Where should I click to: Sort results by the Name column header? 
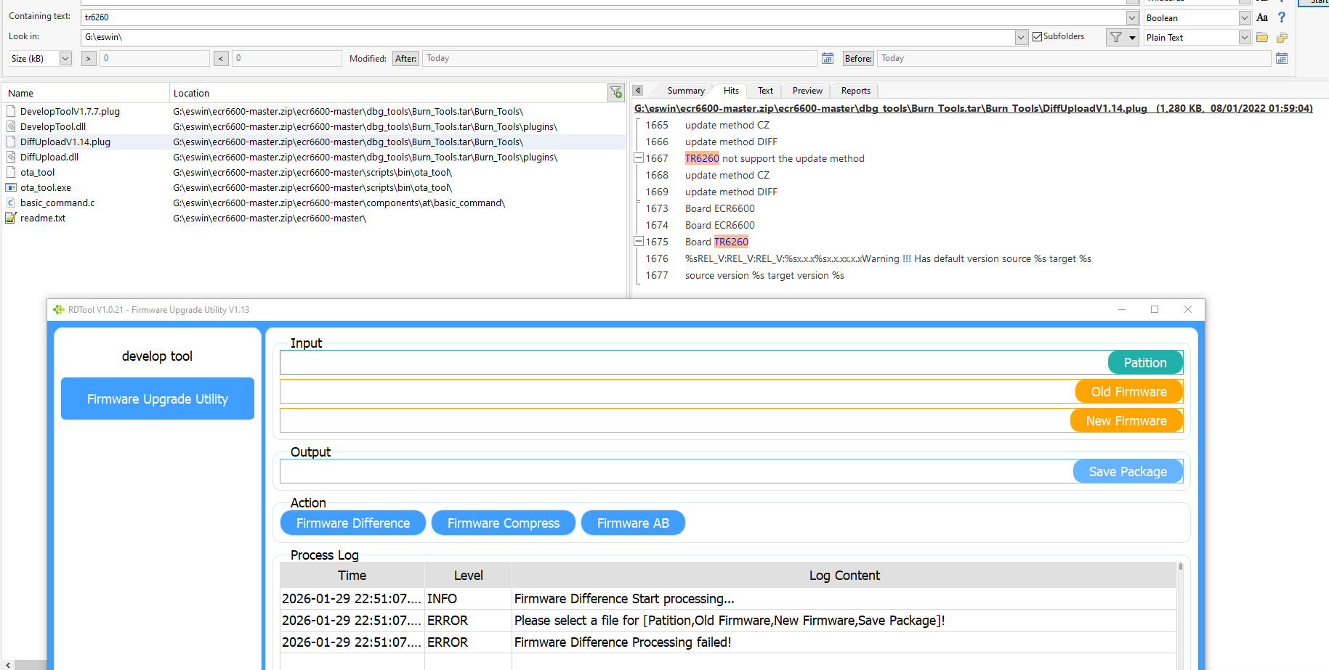(85, 93)
